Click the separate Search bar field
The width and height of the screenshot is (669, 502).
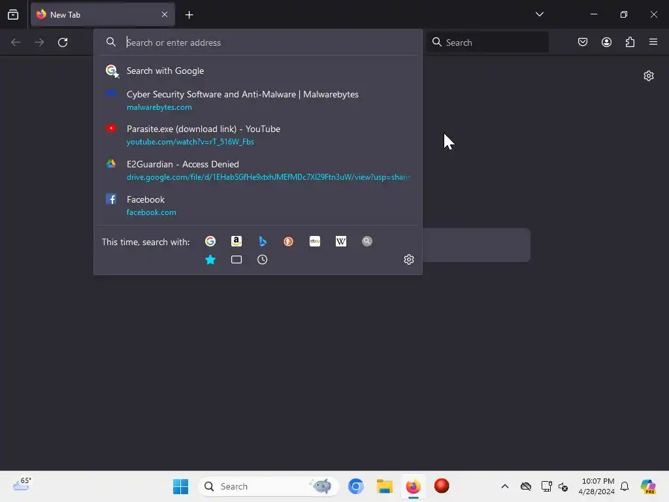tap(487, 42)
